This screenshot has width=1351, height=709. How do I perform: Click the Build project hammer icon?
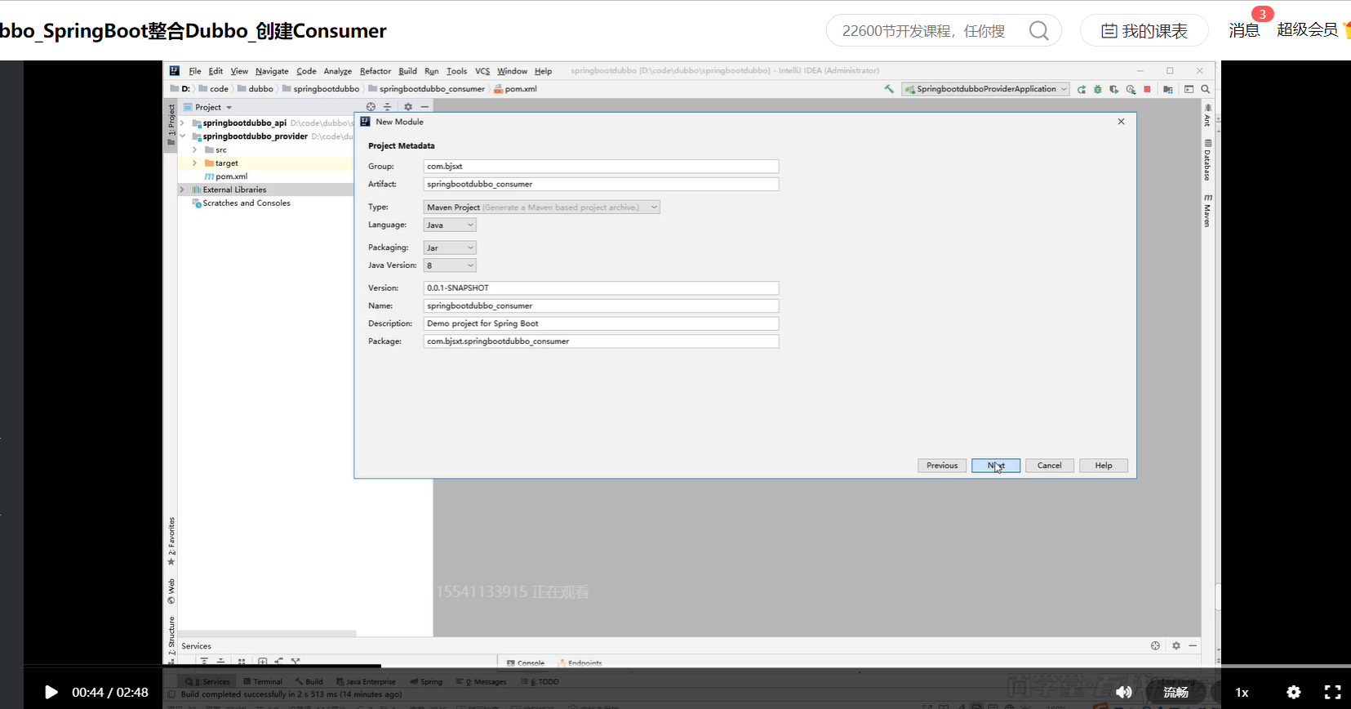tap(889, 89)
